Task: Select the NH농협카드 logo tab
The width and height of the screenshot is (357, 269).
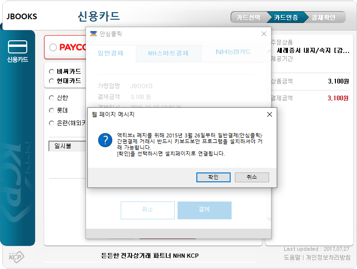Action: pyautogui.click(x=233, y=52)
